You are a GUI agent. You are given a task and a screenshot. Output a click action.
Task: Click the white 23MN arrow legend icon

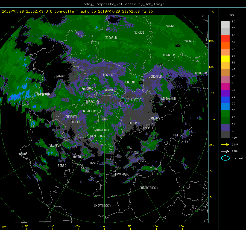225,151
